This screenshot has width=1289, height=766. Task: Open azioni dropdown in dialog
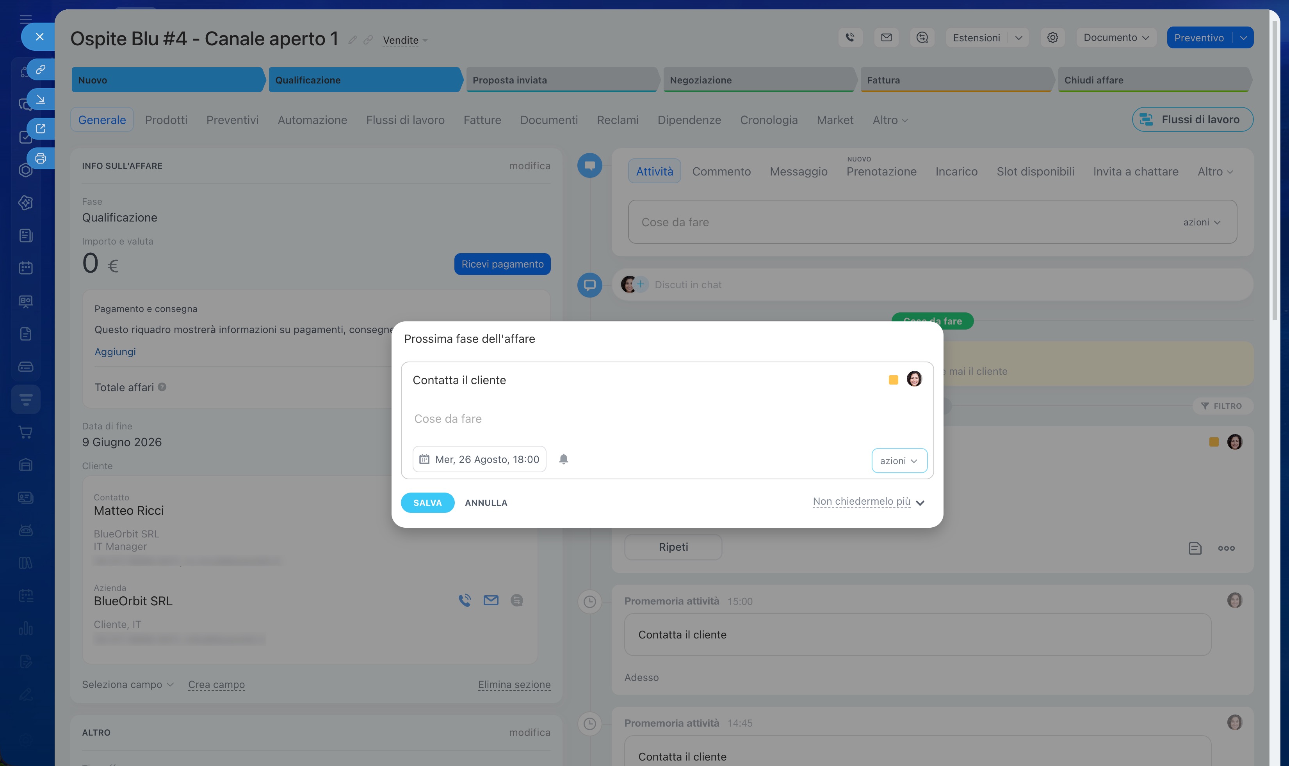click(x=899, y=461)
